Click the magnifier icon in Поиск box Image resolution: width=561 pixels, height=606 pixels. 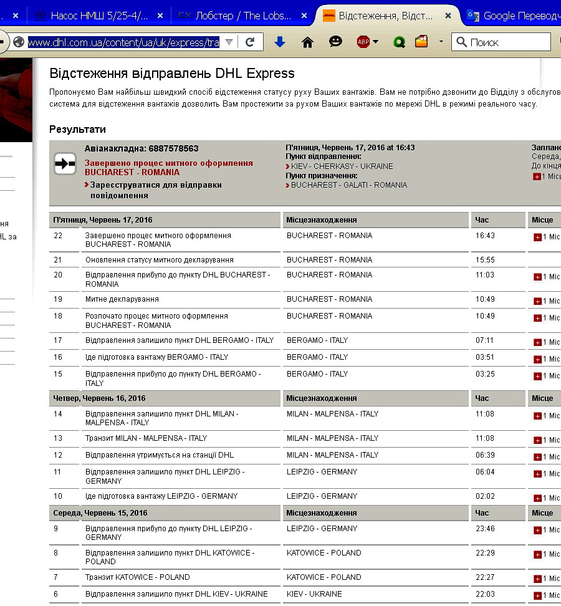(x=461, y=42)
